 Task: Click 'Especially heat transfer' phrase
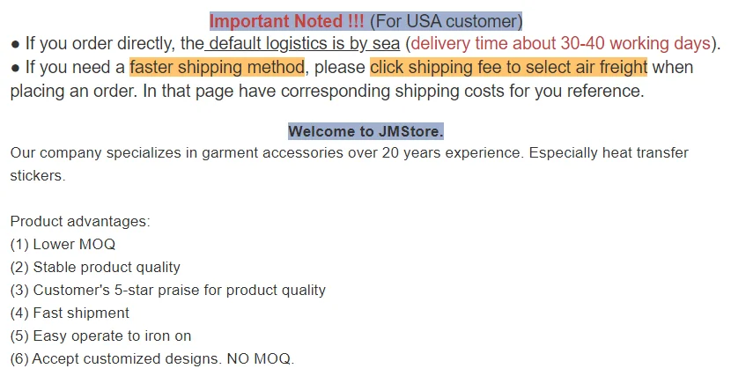[x=609, y=153]
